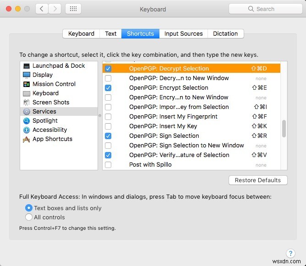This screenshot has height=266, width=306.
Task: Click 'none' for Sign Selection to New Window
Action: point(261,146)
